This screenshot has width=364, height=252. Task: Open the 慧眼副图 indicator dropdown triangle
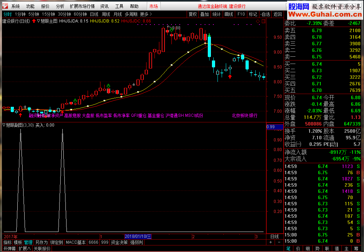pos(4,125)
